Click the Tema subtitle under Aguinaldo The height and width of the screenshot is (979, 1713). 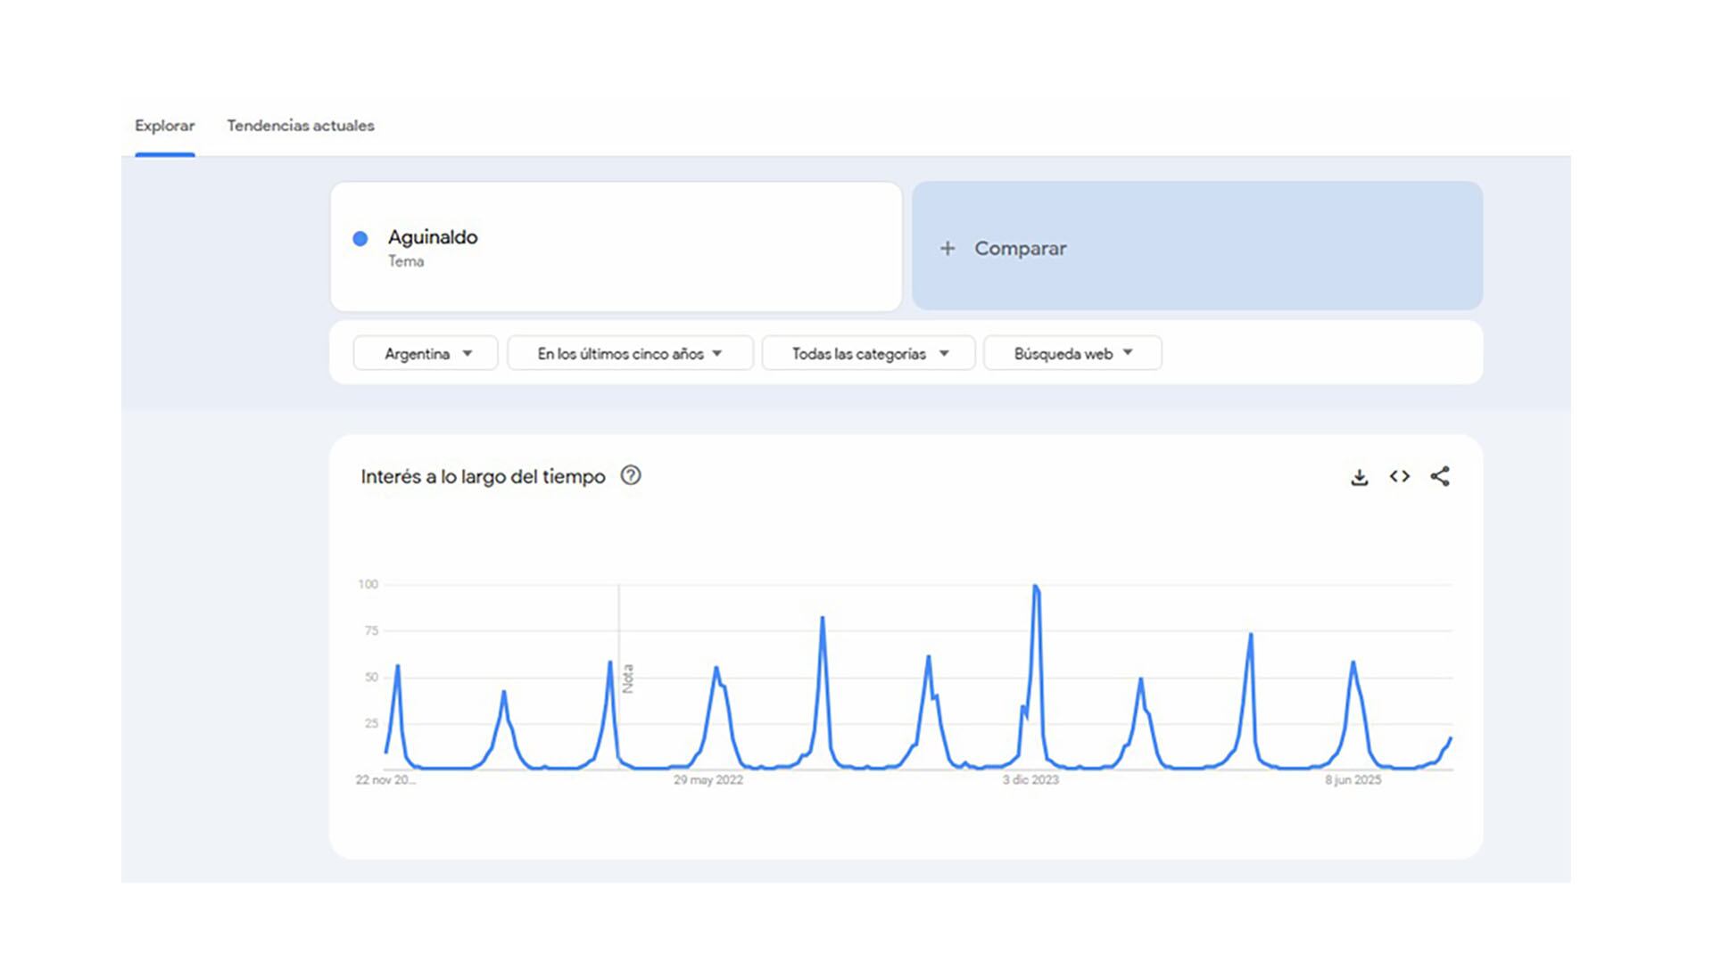click(406, 261)
